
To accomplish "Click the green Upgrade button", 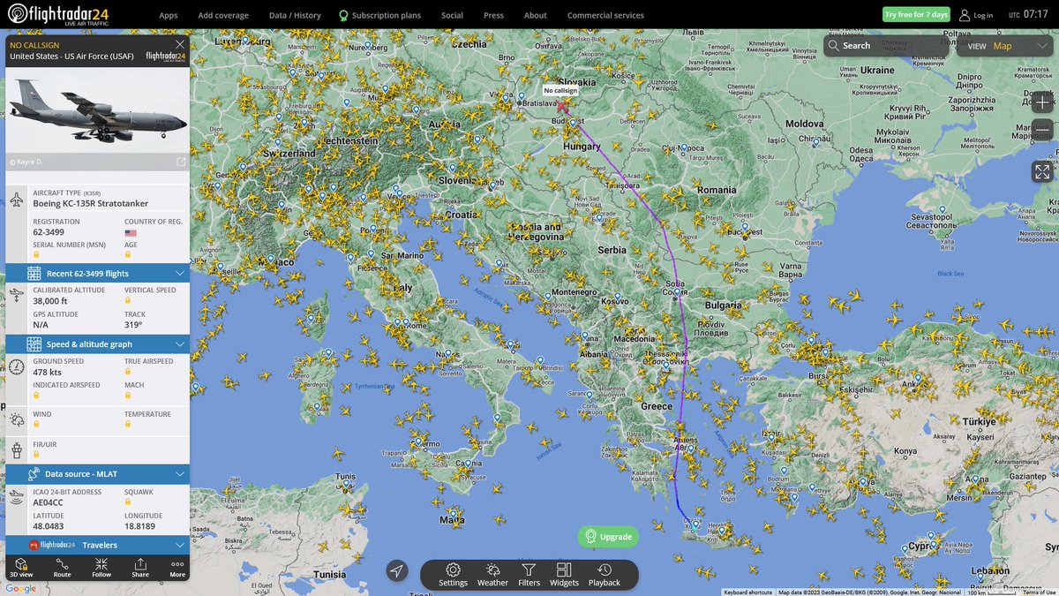I will 608,536.
